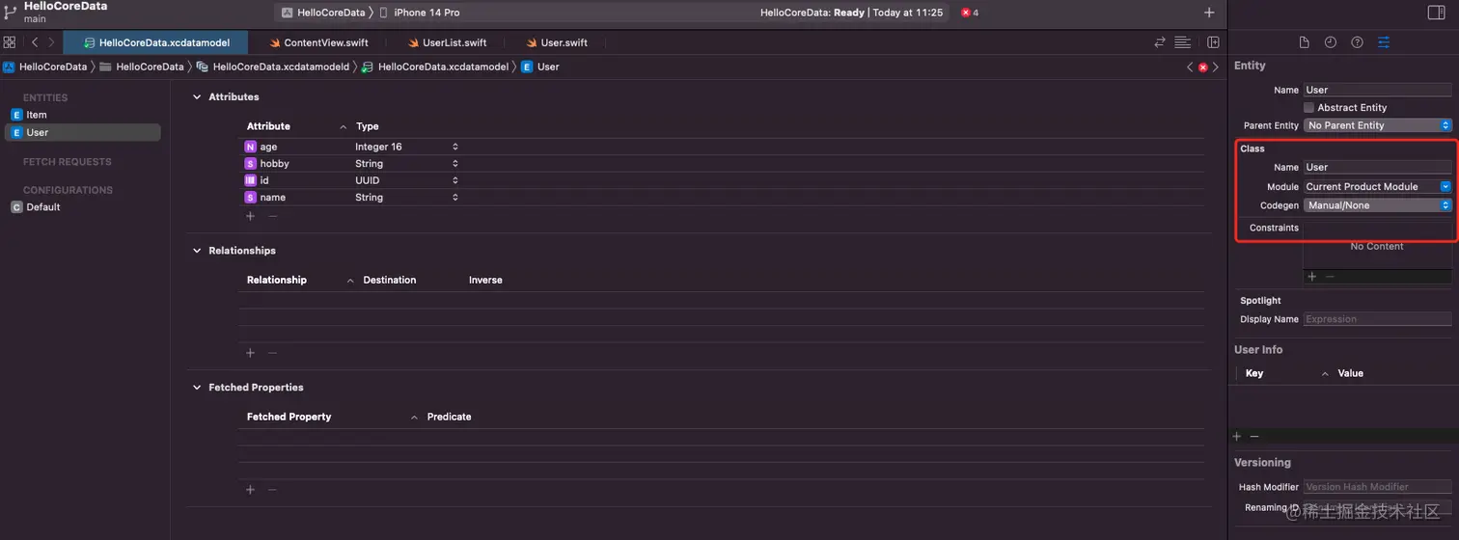Go back in editor history
The width and height of the screenshot is (1459, 540).
pos(35,42)
